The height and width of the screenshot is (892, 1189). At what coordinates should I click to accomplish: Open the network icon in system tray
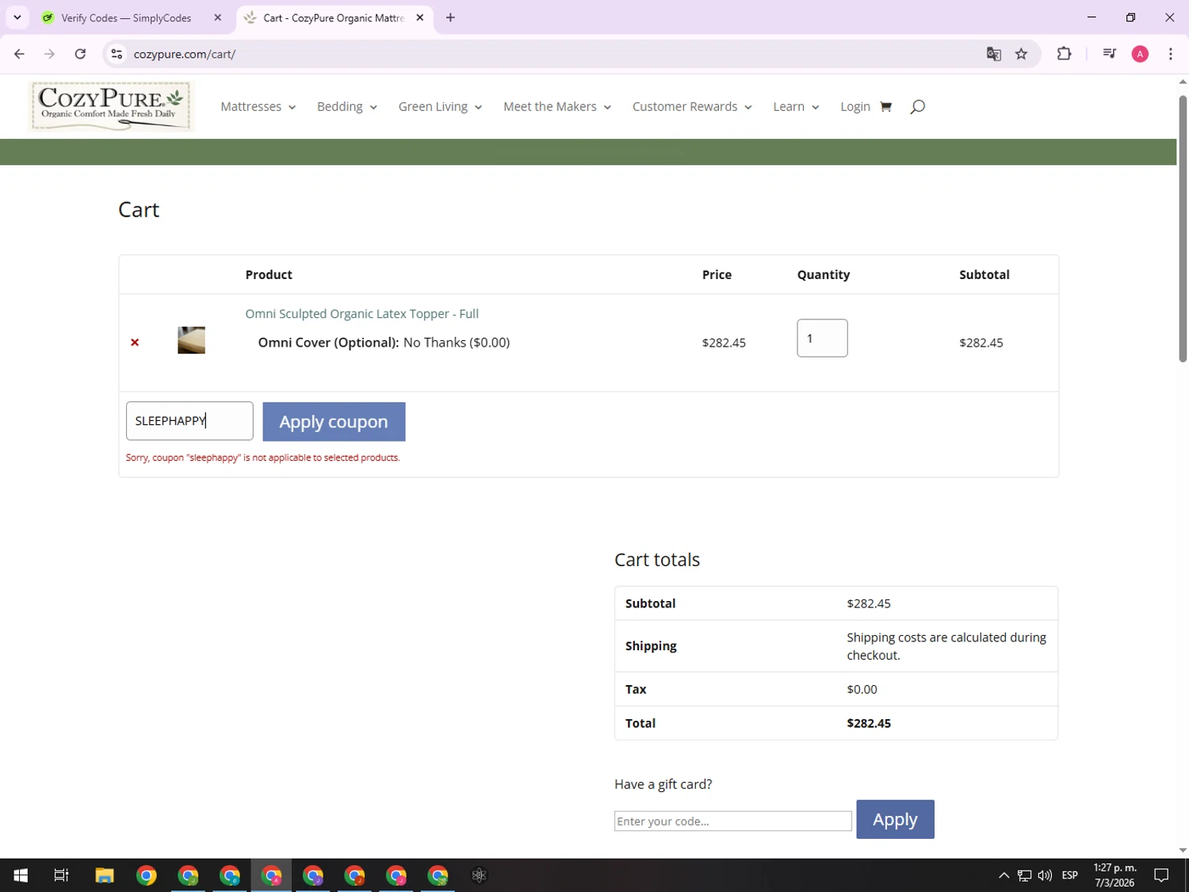point(1024,875)
